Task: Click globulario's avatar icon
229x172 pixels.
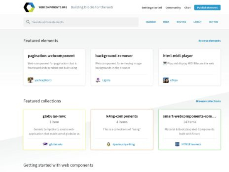Action: [45, 144]
